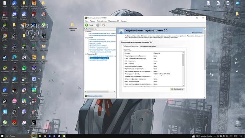Open the Windows Start button
The height and width of the screenshot is (138, 245).
click(x=2, y=136)
